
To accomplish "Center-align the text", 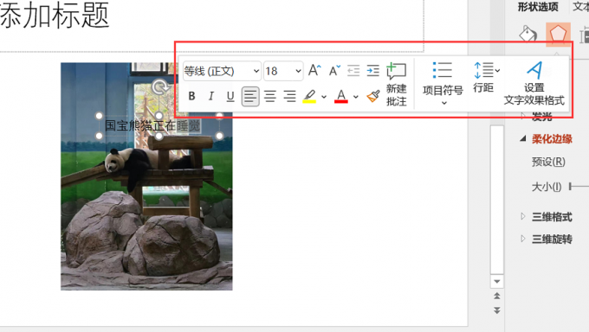I will tap(270, 97).
